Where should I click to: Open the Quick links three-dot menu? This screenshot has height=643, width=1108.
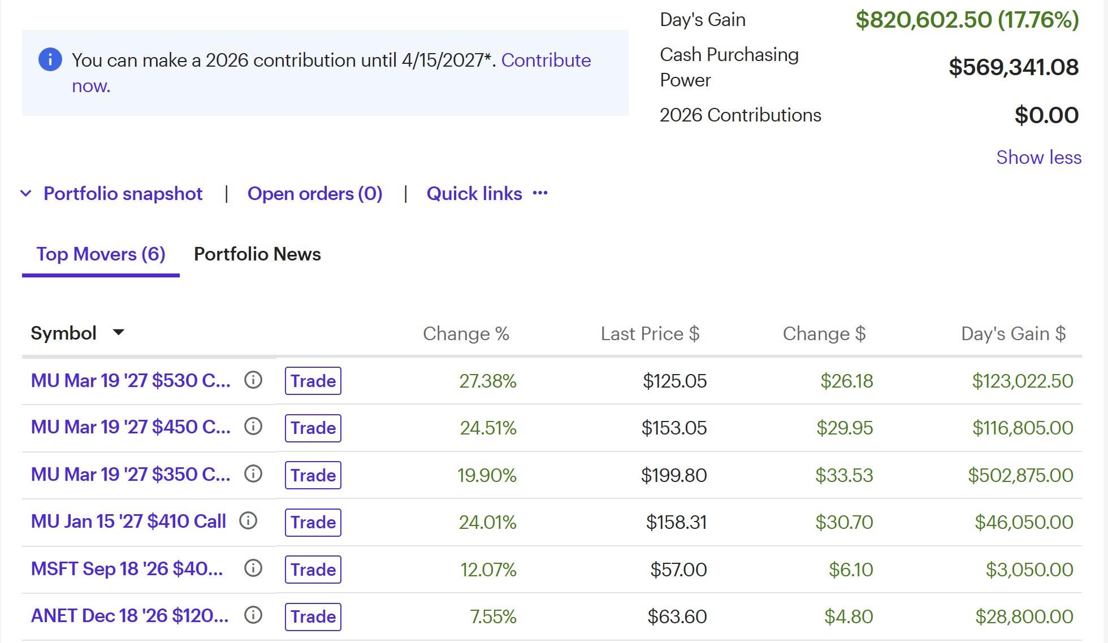(x=540, y=193)
